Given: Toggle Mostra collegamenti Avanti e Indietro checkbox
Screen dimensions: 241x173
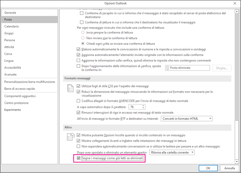Looking at the screenshot, I should 79,141.
